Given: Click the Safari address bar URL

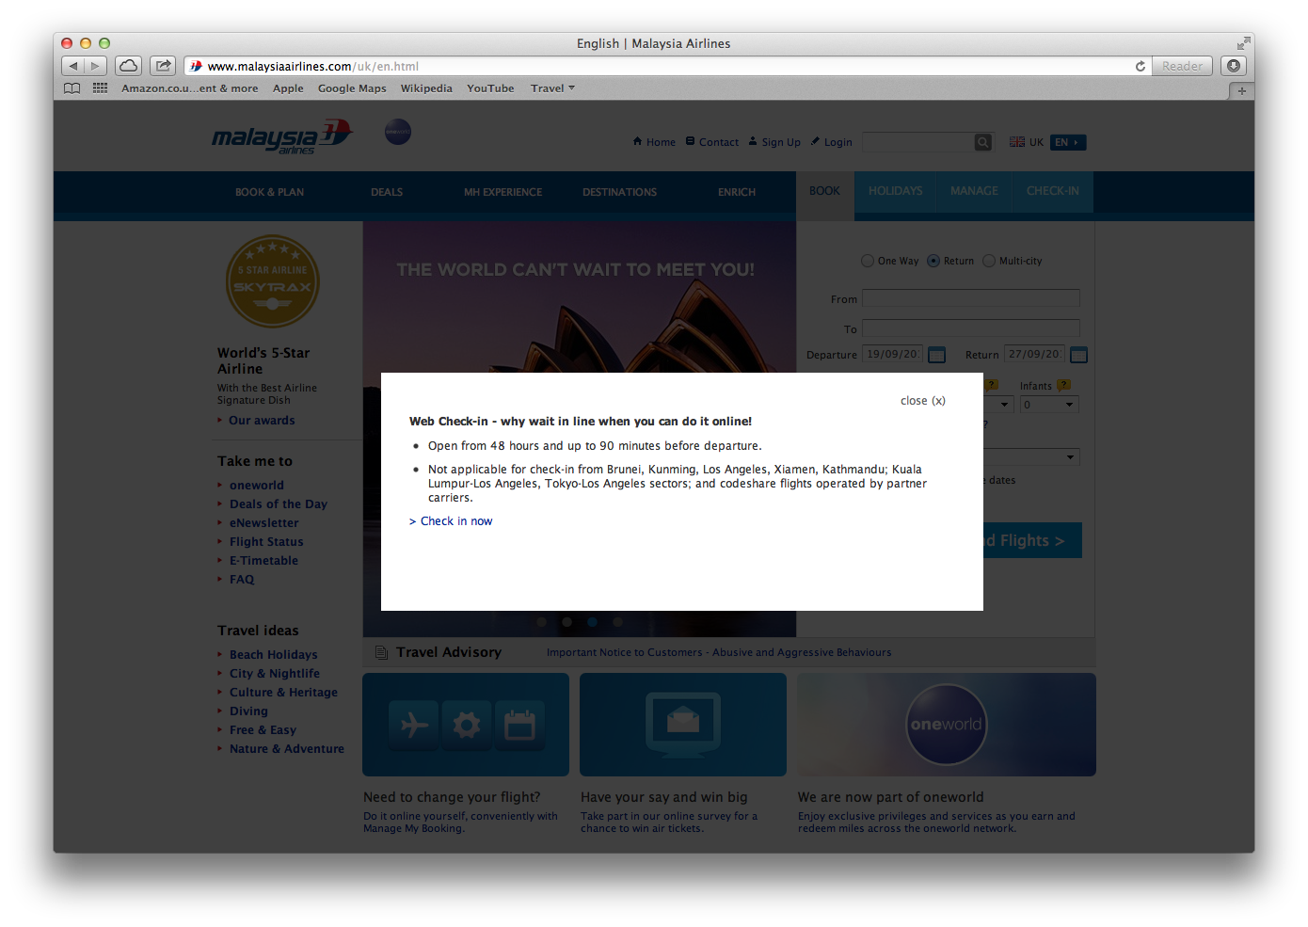Looking at the screenshot, I should click(313, 67).
